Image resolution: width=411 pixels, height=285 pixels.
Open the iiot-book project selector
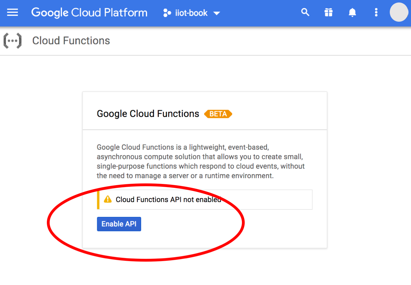[x=191, y=13]
